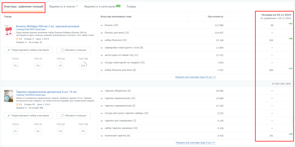Click the ТОП-20 4% progress circle
The width and height of the screenshot is (295, 147).
pos(61,66)
